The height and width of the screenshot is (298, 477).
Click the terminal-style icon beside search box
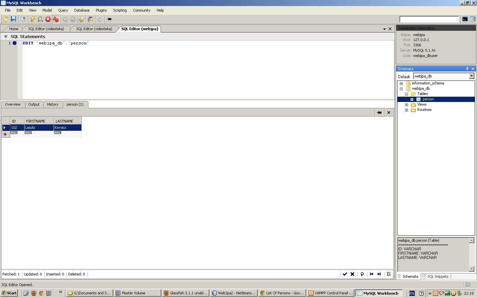(x=465, y=19)
